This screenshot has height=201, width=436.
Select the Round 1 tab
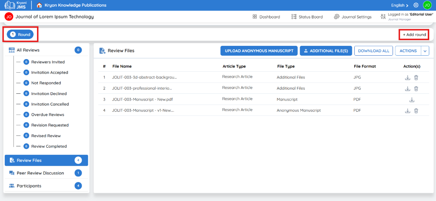pos(20,34)
